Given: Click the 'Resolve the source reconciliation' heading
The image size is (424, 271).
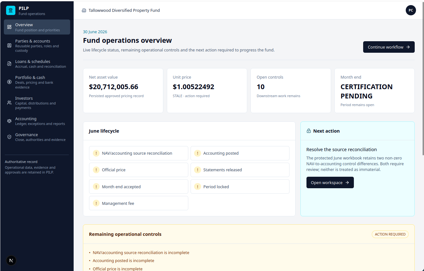Looking at the screenshot, I should pyautogui.click(x=342, y=150).
